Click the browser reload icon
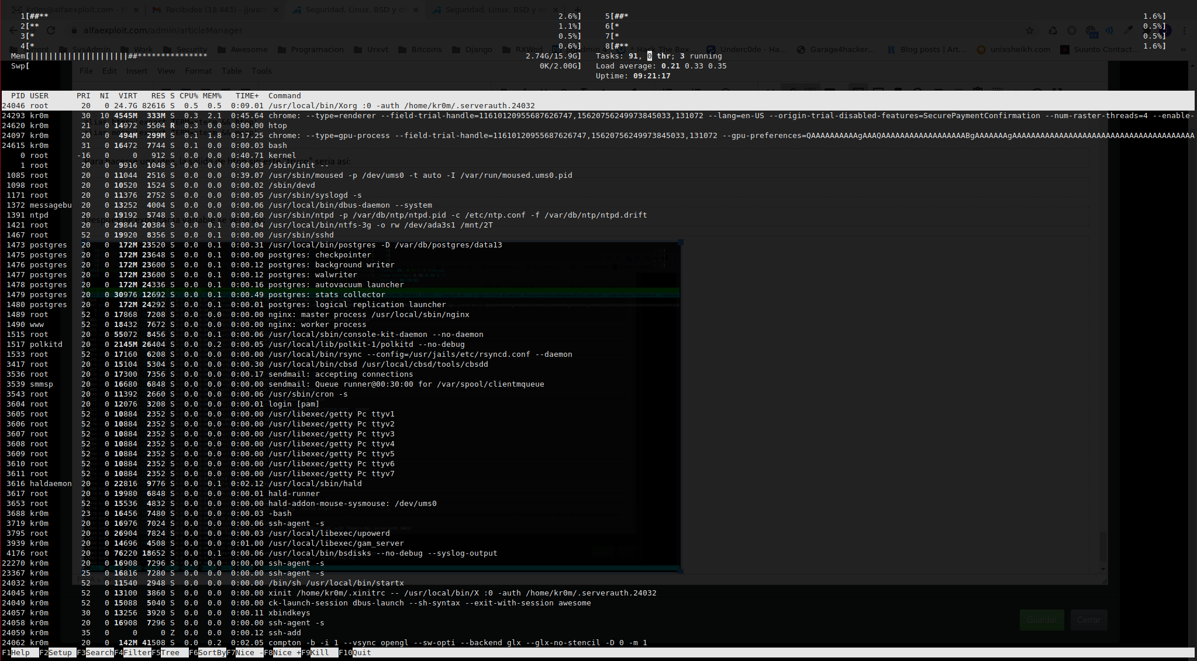1197x661 pixels. [51, 30]
